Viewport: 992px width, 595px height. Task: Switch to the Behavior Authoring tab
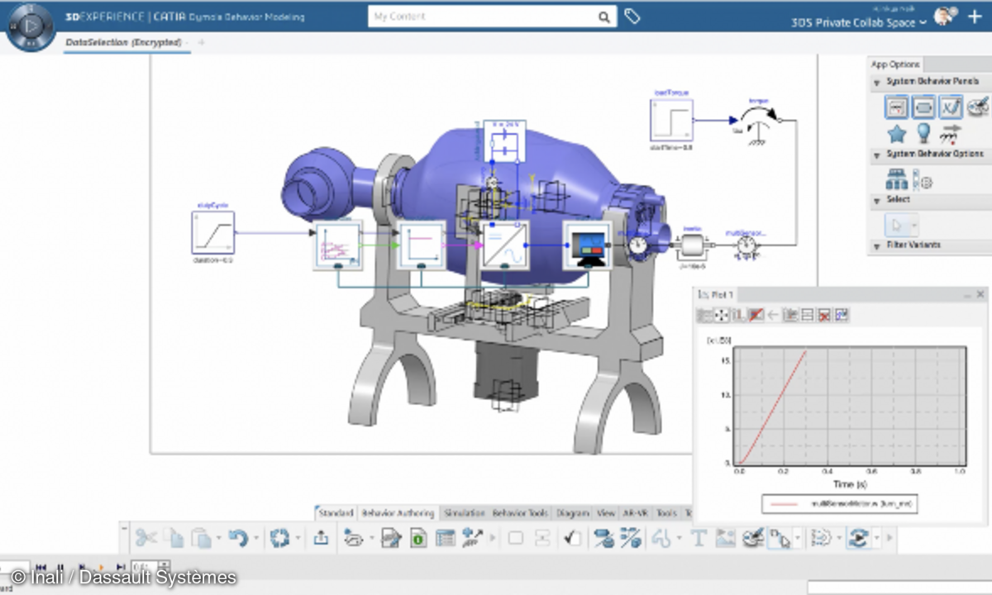click(398, 513)
